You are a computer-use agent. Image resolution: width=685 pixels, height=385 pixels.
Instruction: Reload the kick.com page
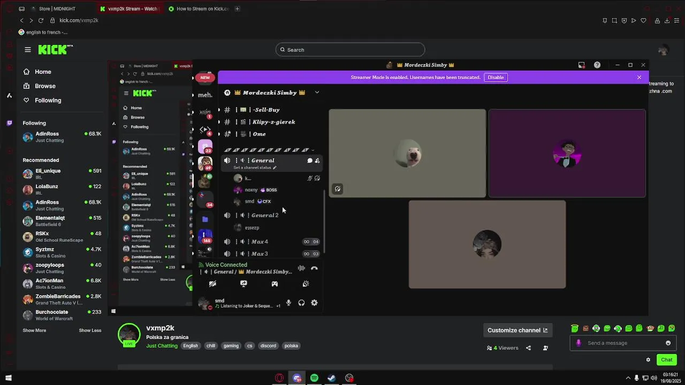(x=41, y=20)
